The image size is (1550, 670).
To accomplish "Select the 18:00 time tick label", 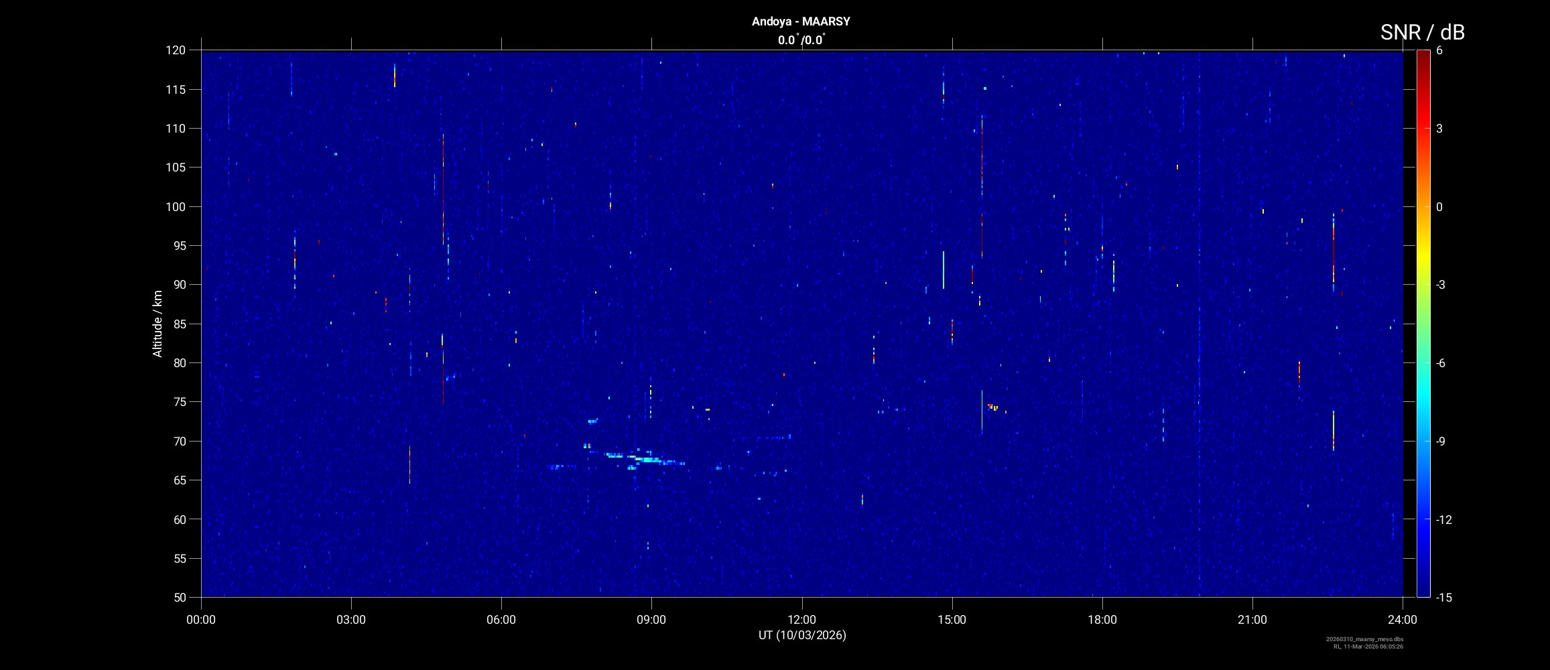I will coord(1102,620).
